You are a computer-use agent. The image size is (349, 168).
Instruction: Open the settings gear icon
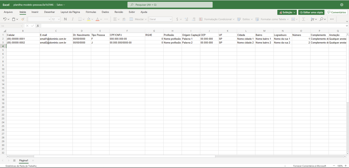(342, 5)
